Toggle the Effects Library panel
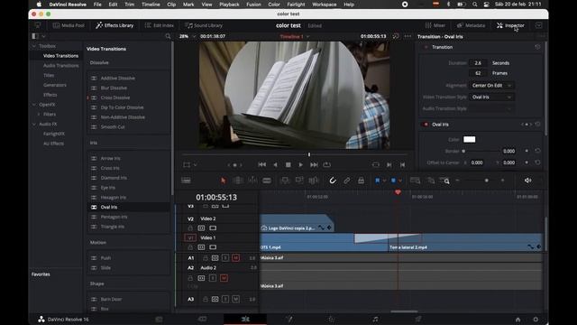This screenshot has width=577, height=325. pyautogui.click(x=114, y=25)
